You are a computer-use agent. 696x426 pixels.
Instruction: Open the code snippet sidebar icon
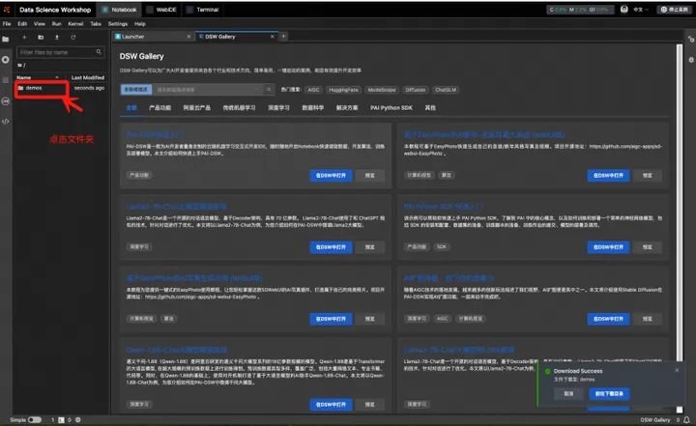(6, 121)
